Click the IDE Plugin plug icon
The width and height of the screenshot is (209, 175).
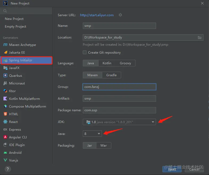coord(5,145)
